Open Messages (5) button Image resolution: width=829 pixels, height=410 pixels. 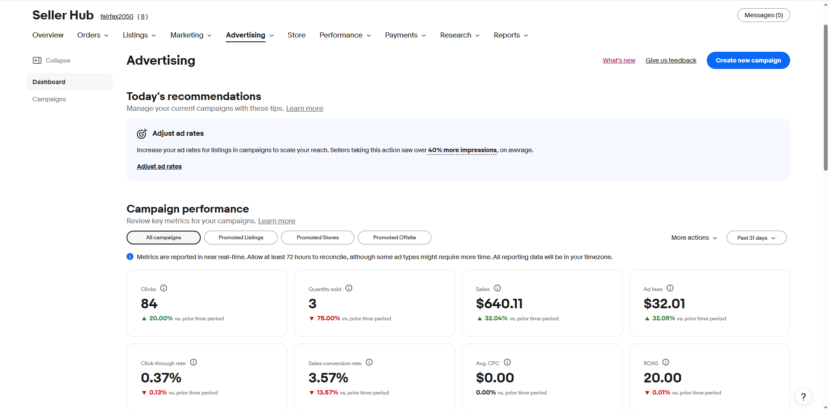(764, 15)
